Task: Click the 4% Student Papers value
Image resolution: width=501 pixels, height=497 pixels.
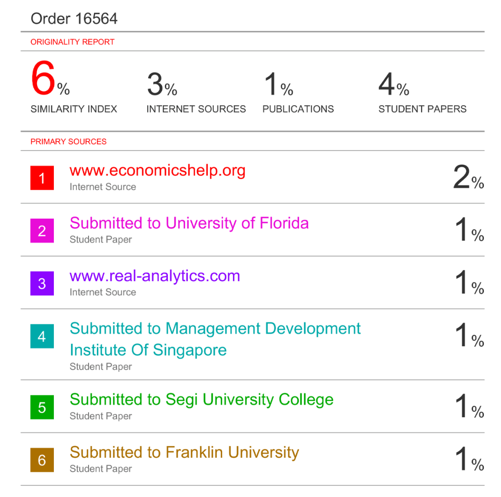Action: click(393, 84)
